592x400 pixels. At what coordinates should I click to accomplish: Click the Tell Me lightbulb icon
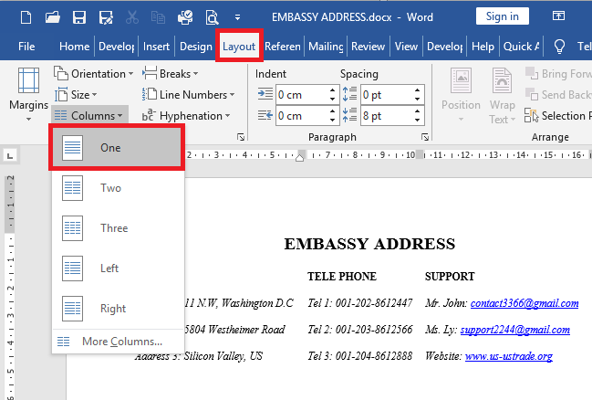[x=559, y=47]
